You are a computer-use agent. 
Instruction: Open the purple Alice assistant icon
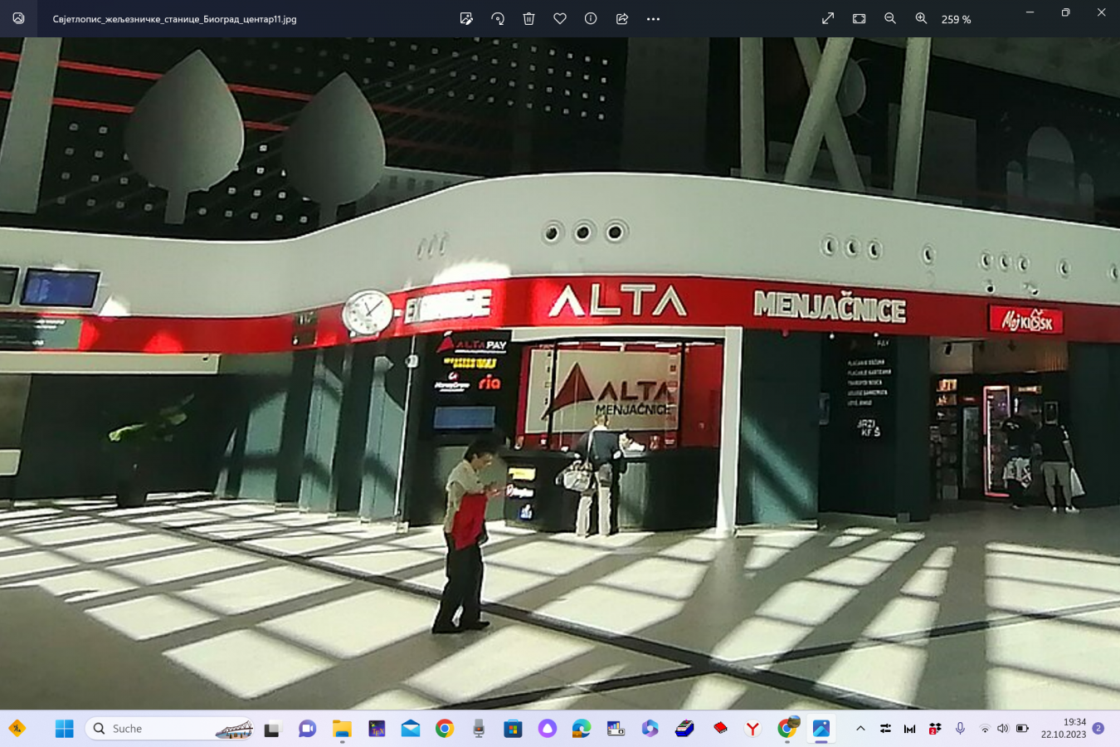(x=548, y=729)
